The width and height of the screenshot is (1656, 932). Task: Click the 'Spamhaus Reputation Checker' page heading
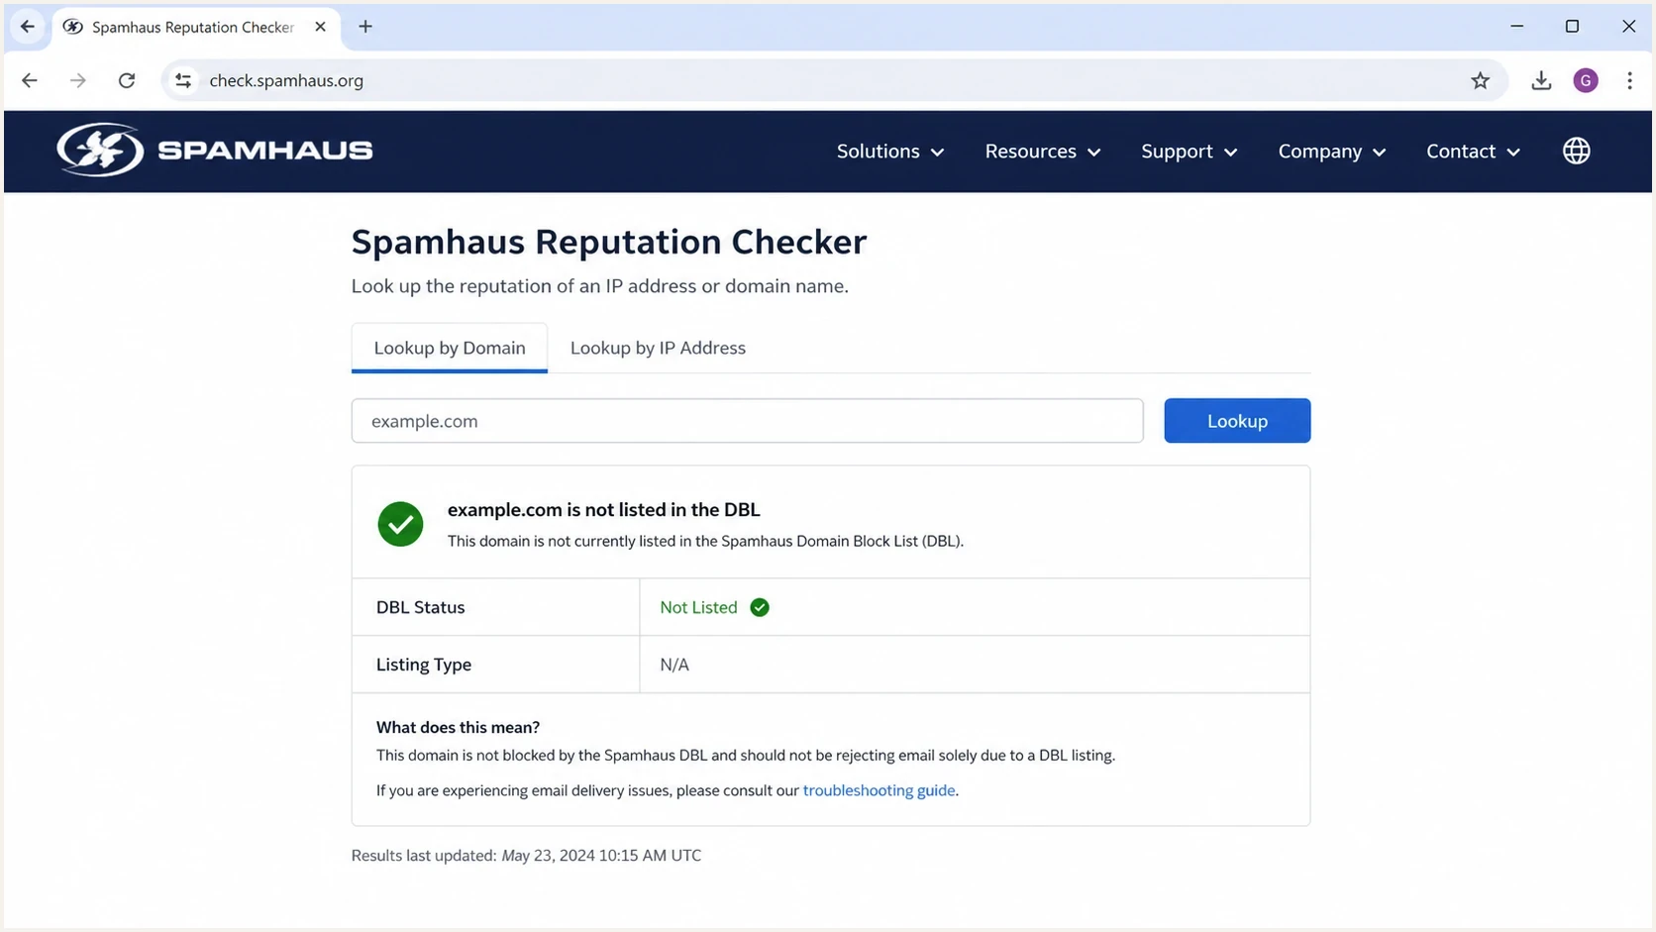(x=609, y=242)
